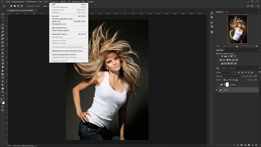Viewport: 261px width, 147px height.
Task: Toggle pixel layer filter in Layers panel
Action: pyautogui.click(x=239, y=73)
